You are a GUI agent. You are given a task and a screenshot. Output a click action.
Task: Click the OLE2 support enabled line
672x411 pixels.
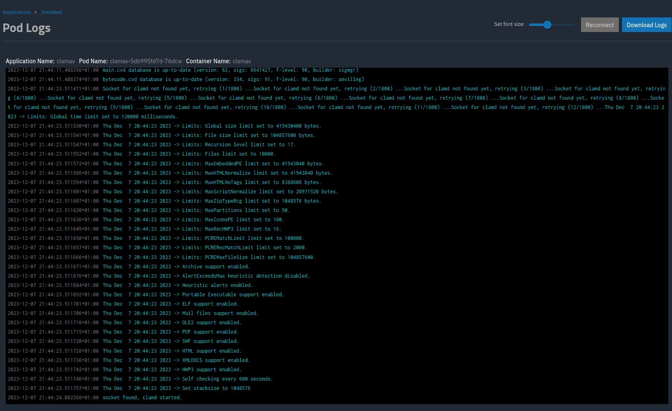pyautogui.click(x=125, y=323)
